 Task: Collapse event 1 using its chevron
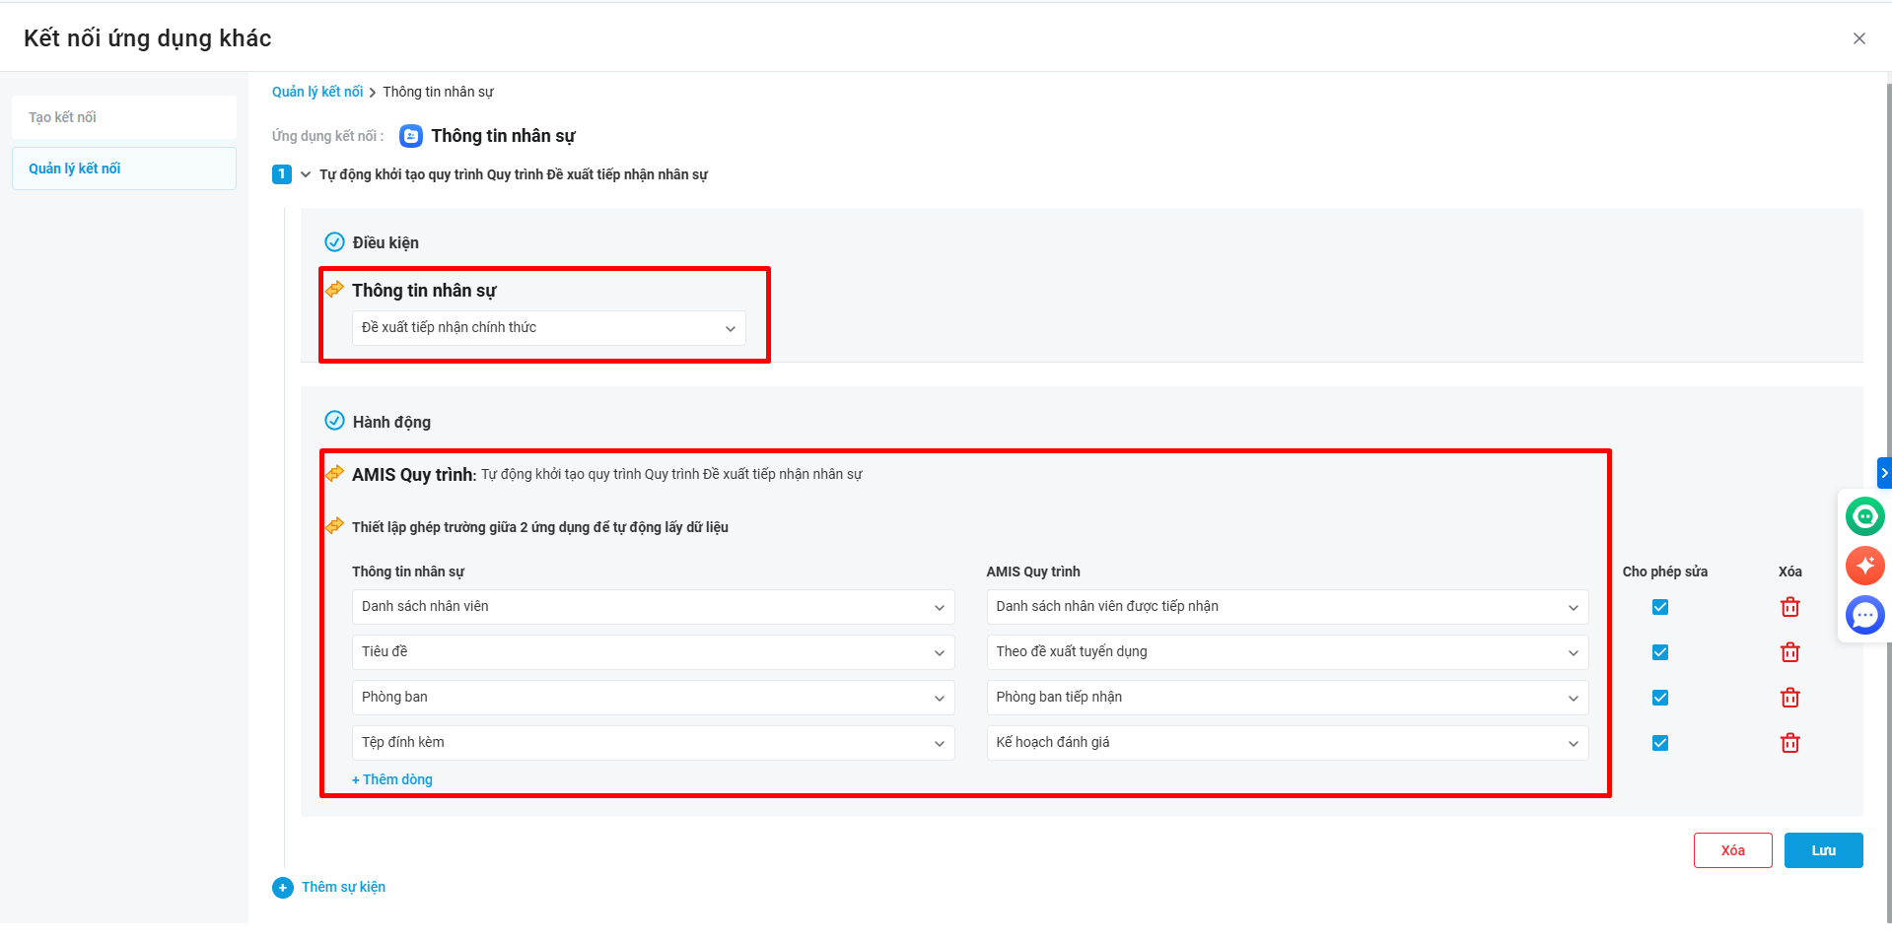point(306,174)
